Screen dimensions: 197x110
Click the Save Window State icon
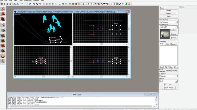pos(18,4)
